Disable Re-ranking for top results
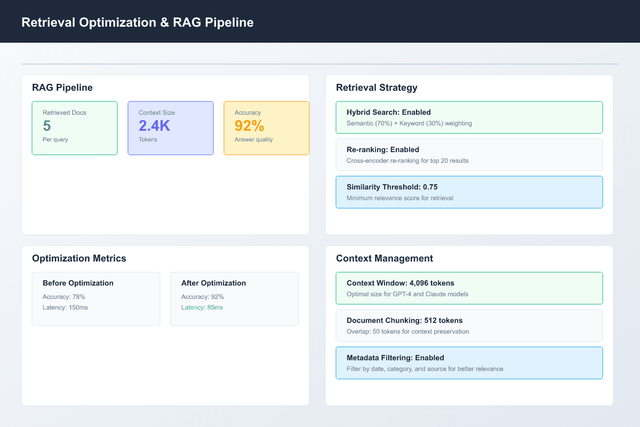Screen dimensions: 640x427 tap(469, 154)
